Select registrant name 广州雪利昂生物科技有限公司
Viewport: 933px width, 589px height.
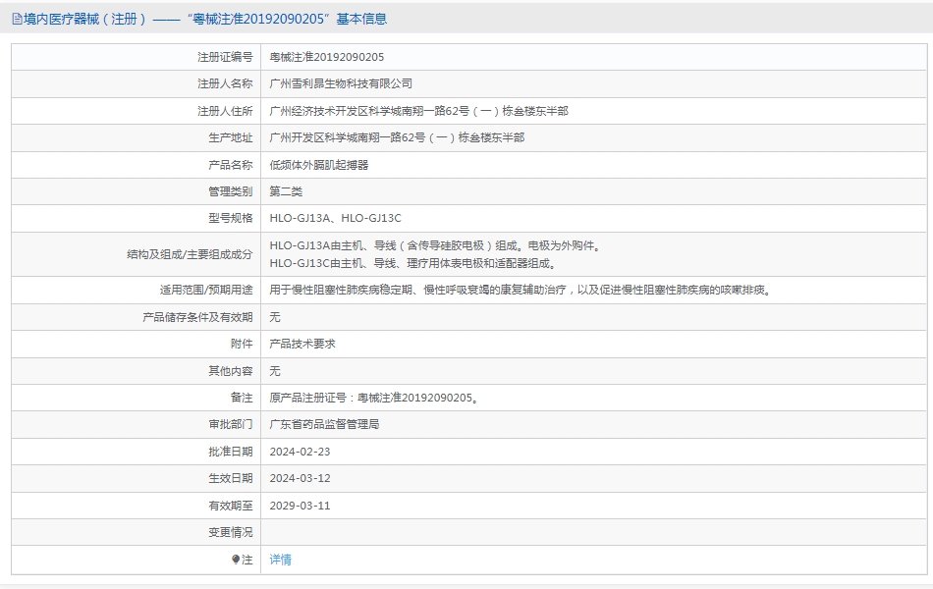tap(341, 83)
